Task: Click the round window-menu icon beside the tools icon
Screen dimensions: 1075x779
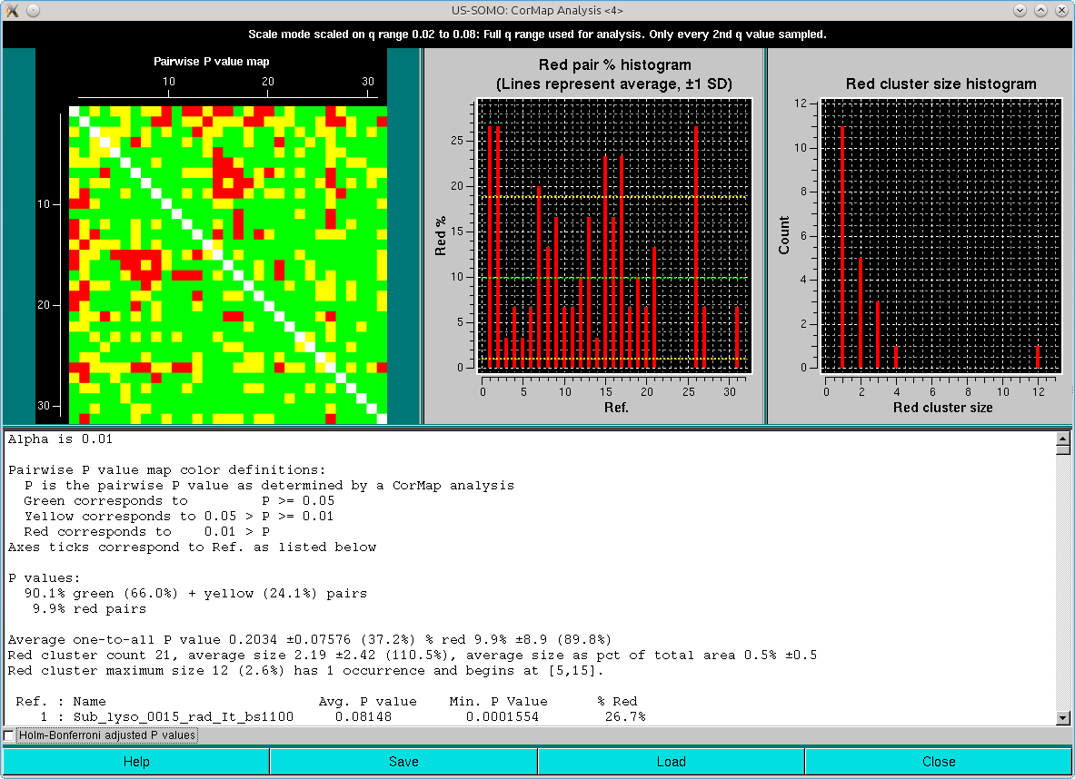Action: [x=33, y=10]
